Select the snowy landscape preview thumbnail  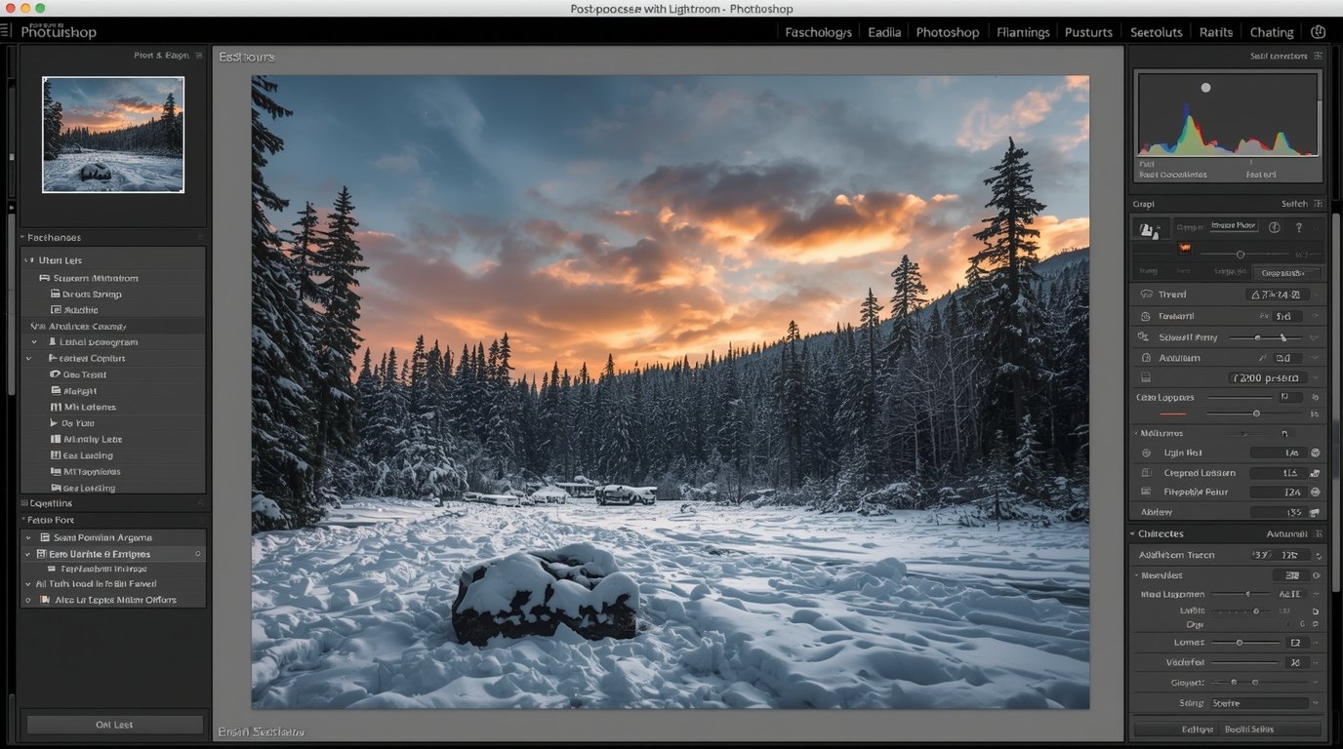(x=112, y=135)
